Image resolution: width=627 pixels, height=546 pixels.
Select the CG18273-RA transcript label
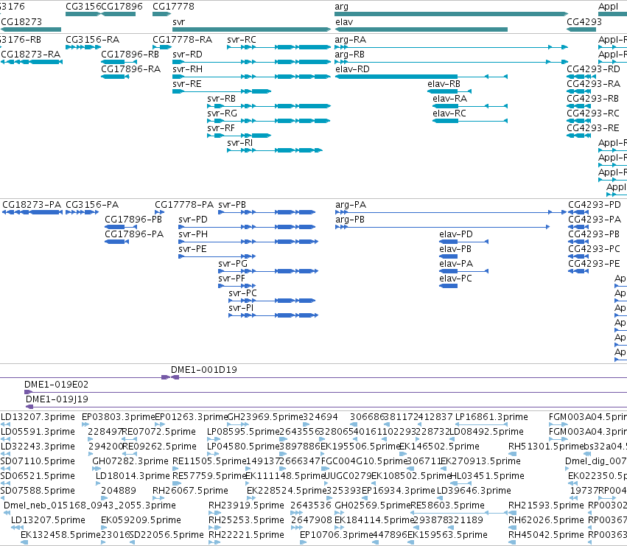click(x=31, y=55)
